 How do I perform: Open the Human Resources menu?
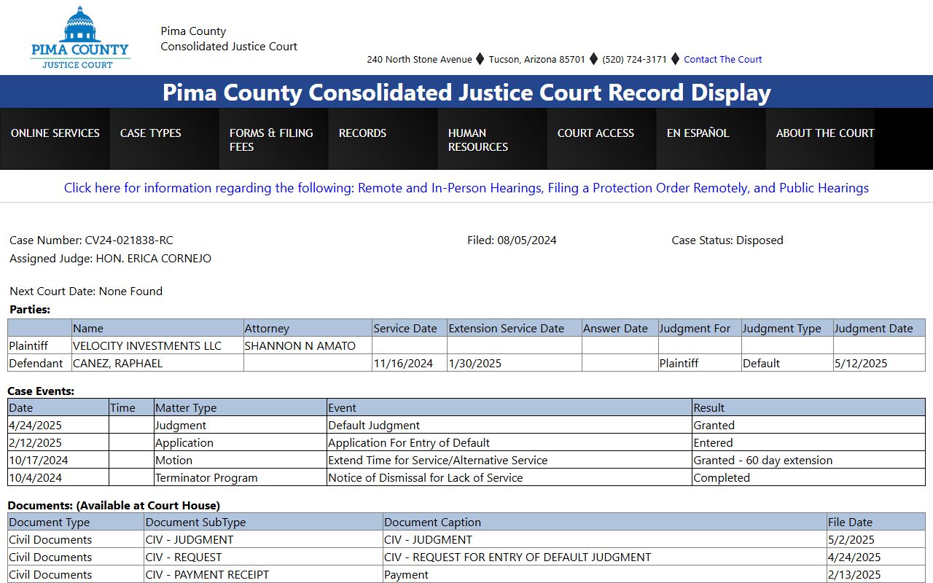point(492,139)
